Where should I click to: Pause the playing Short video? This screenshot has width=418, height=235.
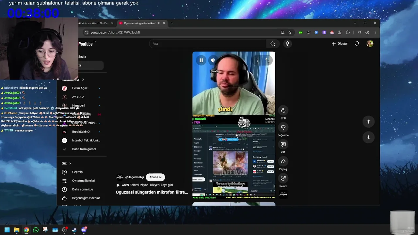(201, 60)
